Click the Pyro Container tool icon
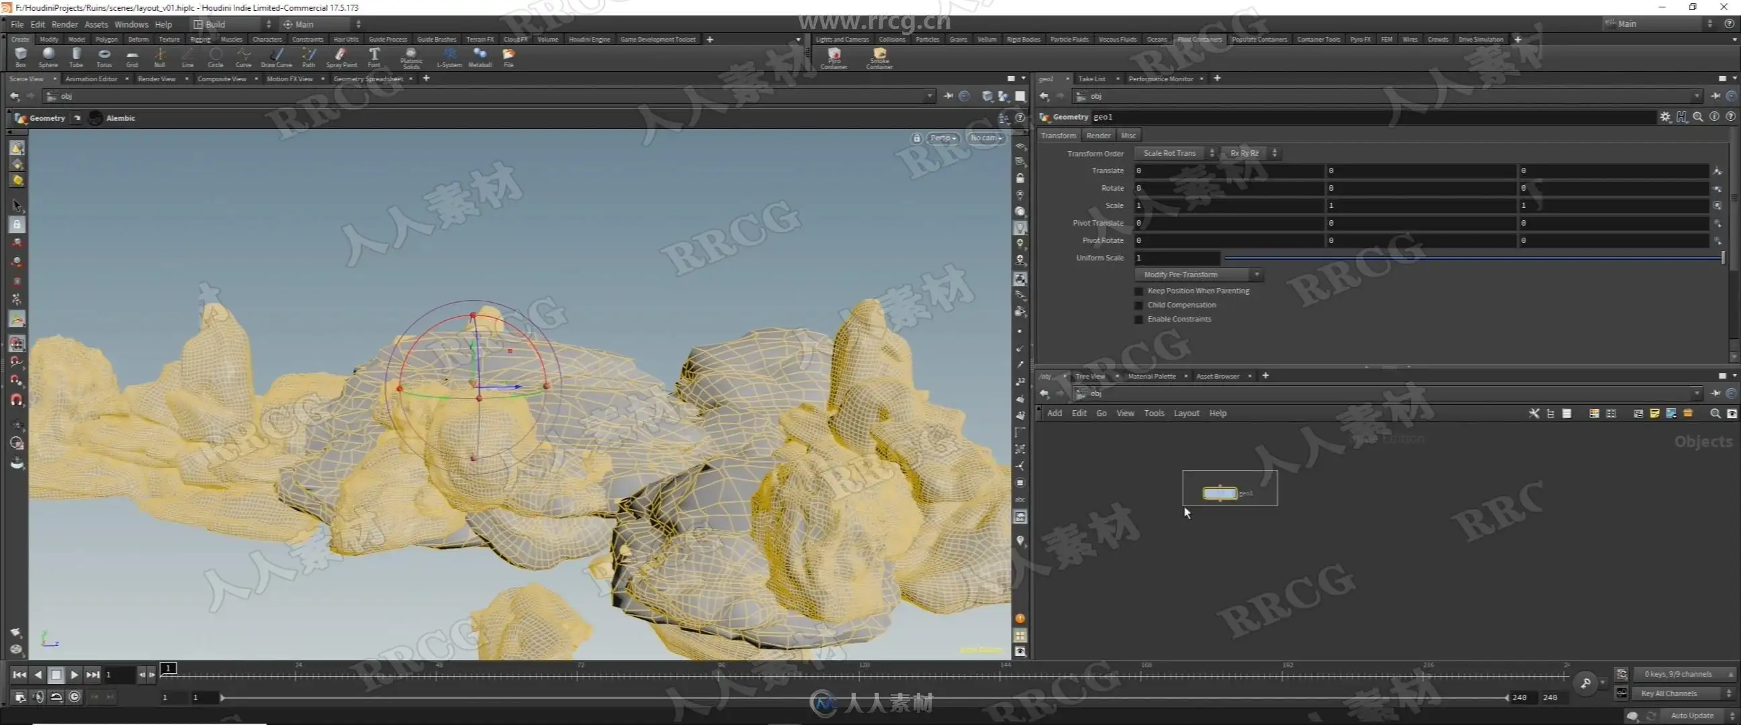 (x=834, y=56)
